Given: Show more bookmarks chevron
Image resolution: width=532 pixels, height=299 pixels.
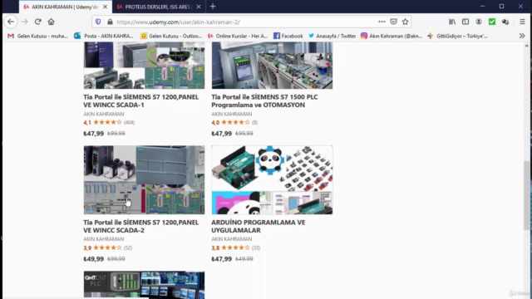Looking at the screenshot, I should pyautogui.click(x=522, y=36).
